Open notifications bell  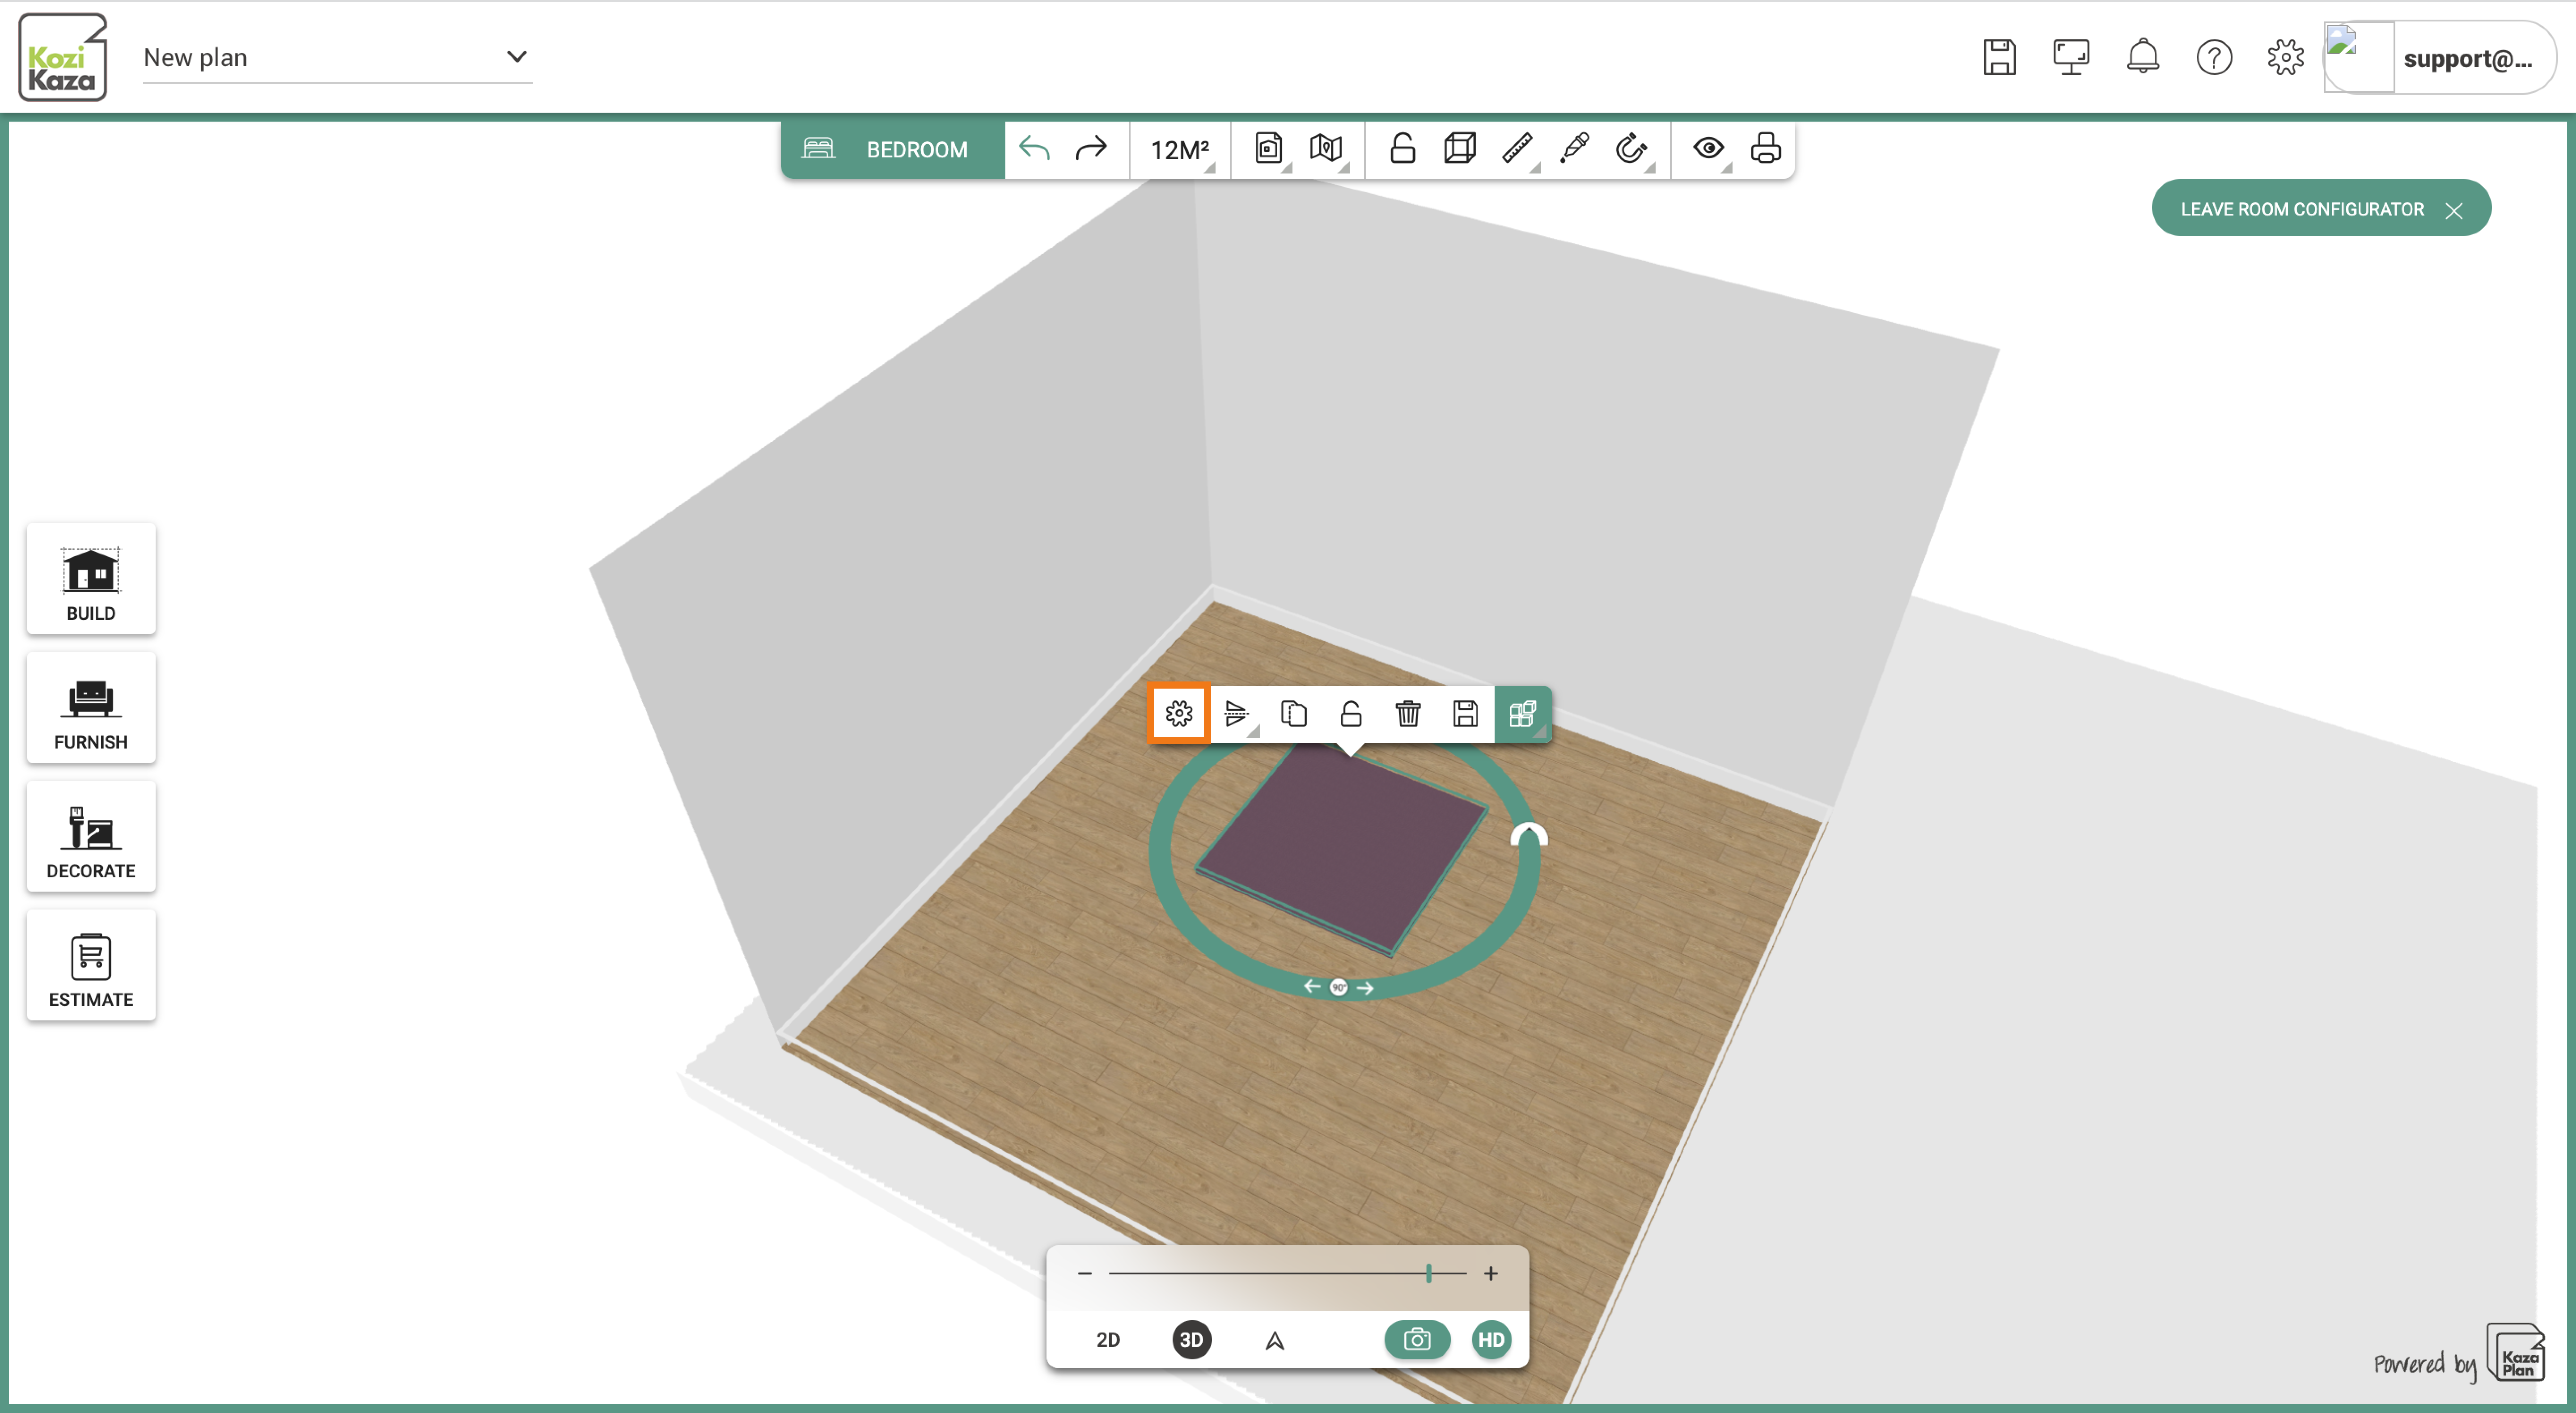click(x=2143, y=57)
